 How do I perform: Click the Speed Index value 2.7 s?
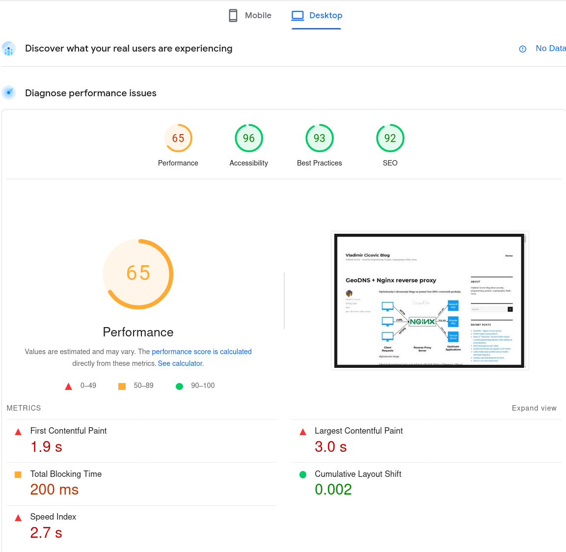point(46,533)
